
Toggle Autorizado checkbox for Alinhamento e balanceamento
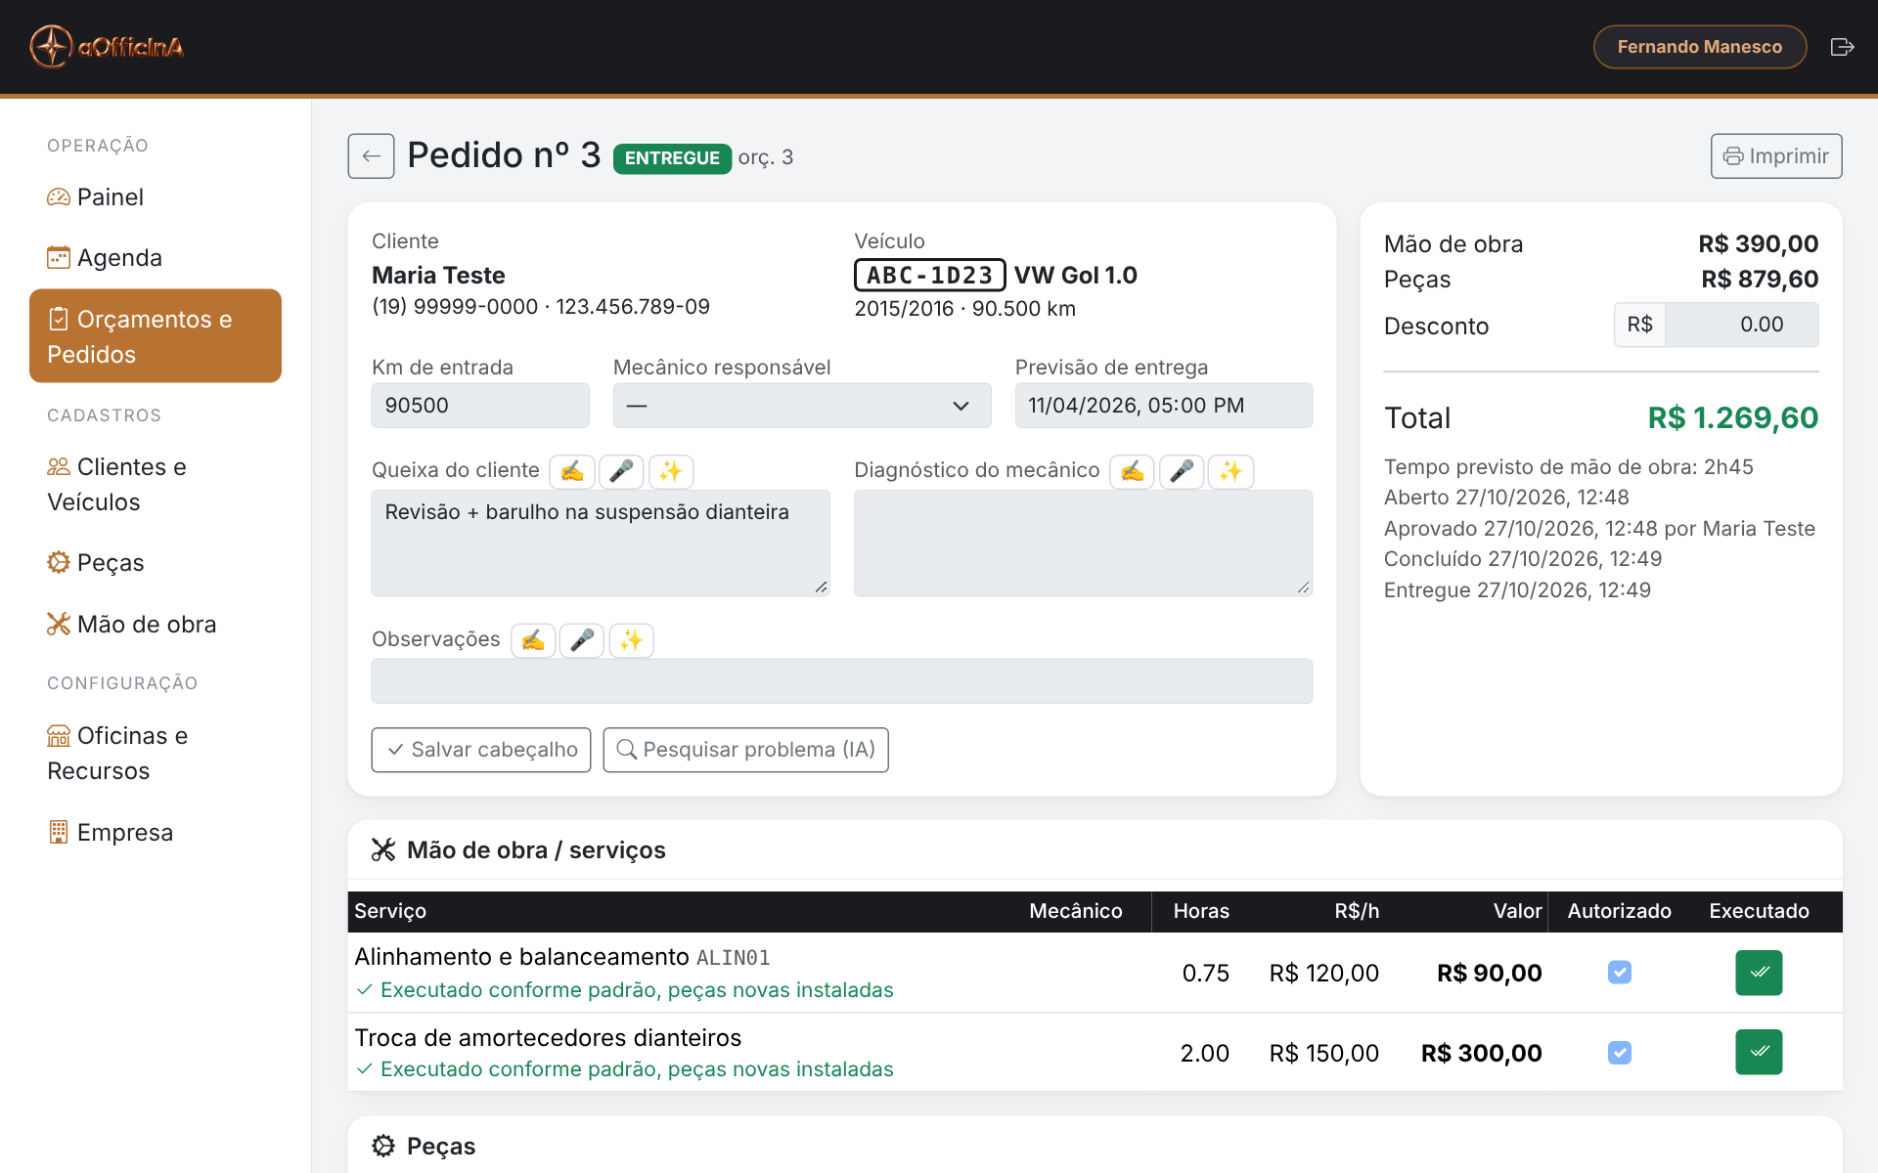(x=1620, y=973)
